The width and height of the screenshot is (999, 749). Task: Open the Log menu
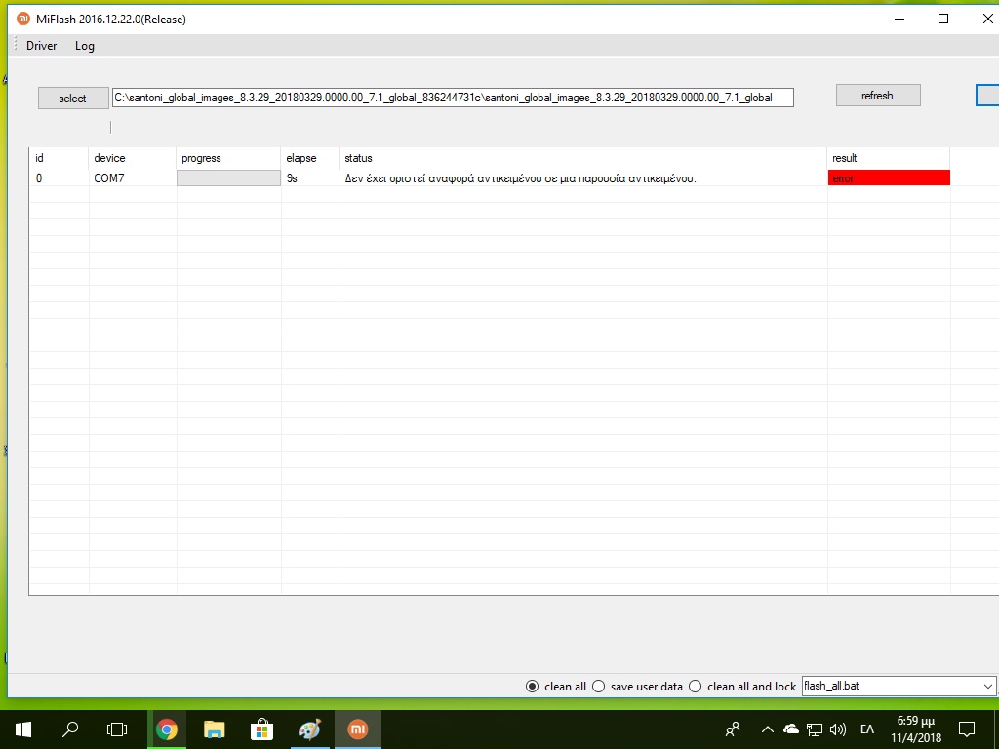[85, 46]
